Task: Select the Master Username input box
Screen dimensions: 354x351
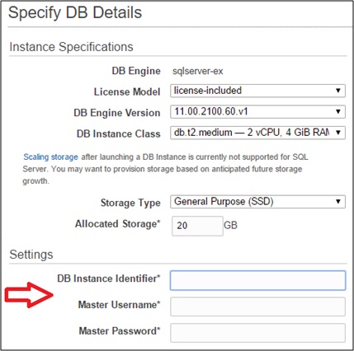Action: [257, 307]
